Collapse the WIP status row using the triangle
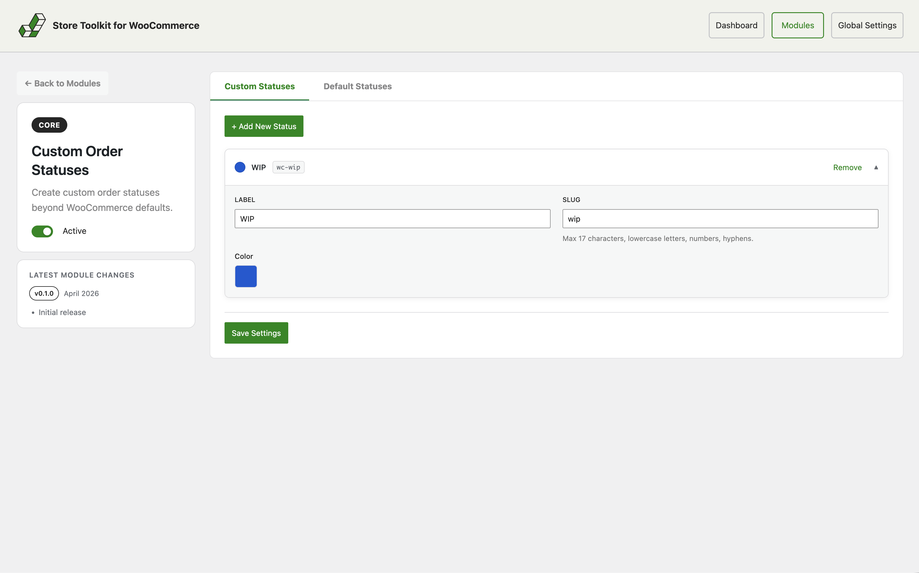Image resolution: width=919 pixels, height=573 pixels. tap(876, 167)
